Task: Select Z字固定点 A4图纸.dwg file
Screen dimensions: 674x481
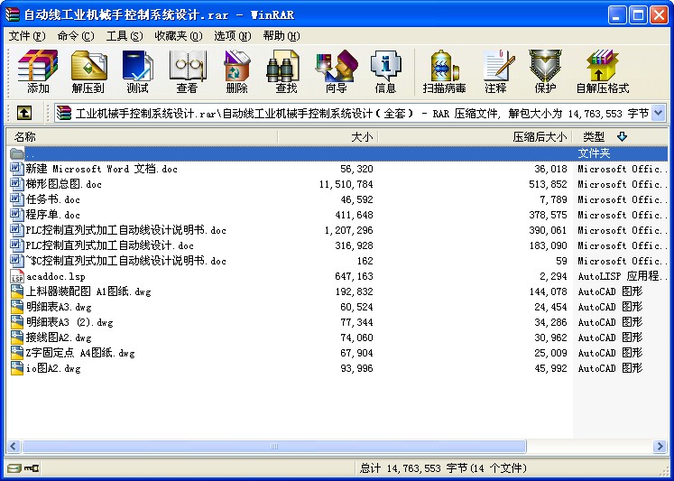Action: (x=80, y=353)
